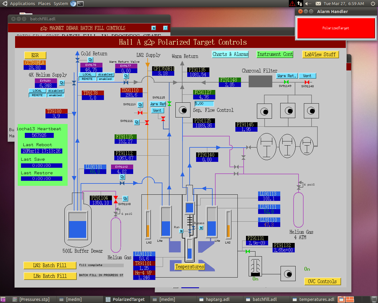Screen dimensions: 378x303
Task: Open the Applications menu
Action: (22, 4)
